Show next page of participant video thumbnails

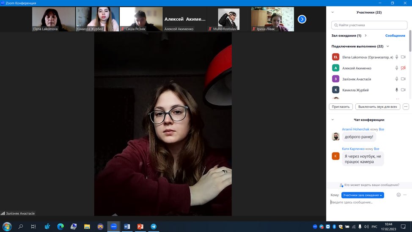[x=302, y=19]
